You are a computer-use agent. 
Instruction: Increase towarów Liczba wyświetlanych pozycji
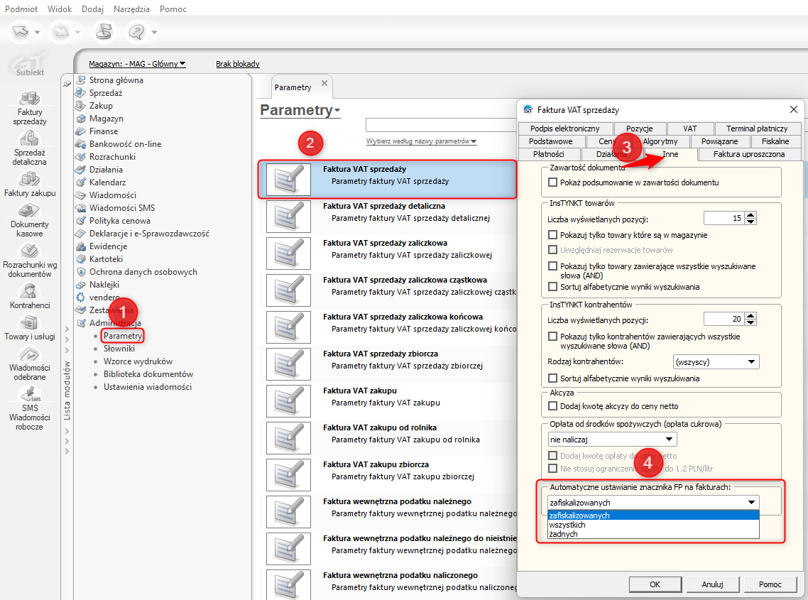[751, 215]
